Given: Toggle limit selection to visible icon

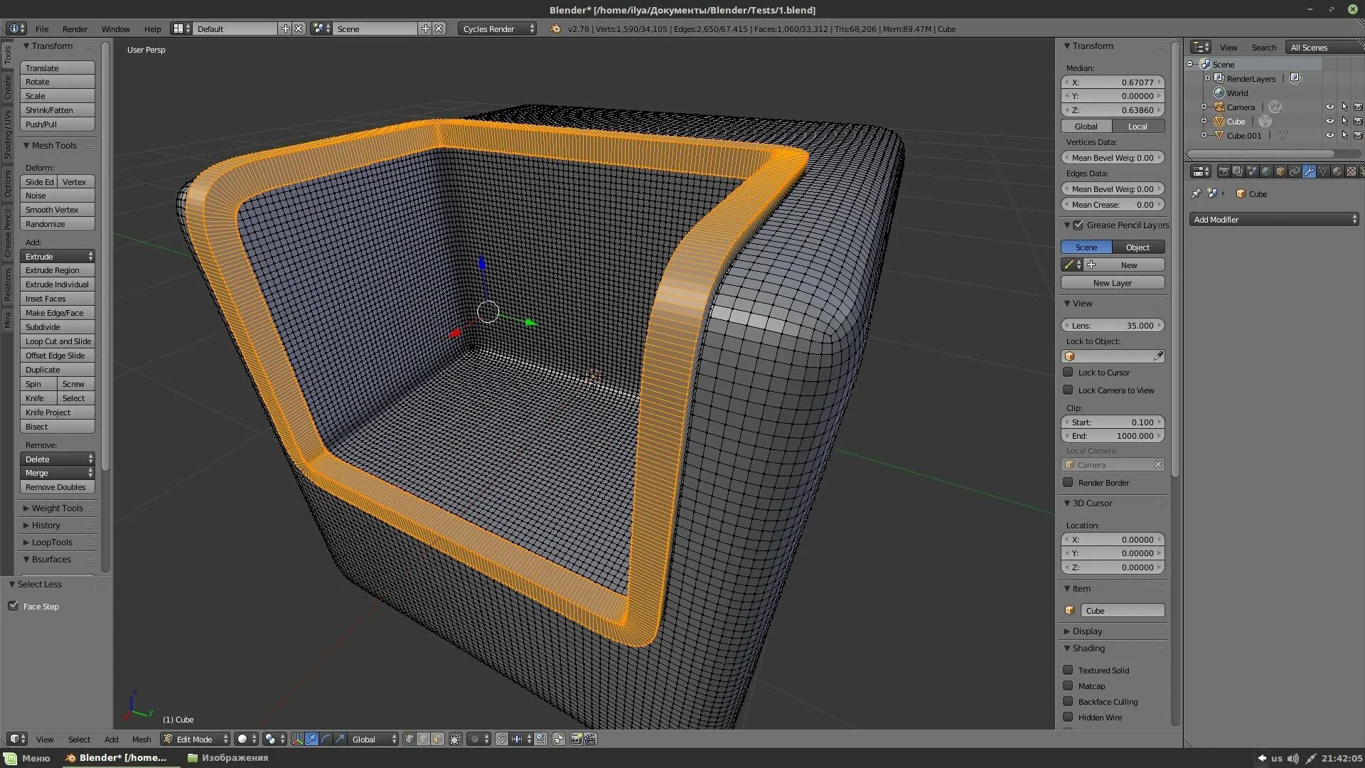Looking at the screenshot, I should click(x=456, y=740).
